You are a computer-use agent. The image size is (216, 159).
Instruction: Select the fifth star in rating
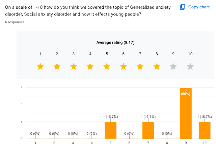tap(107, 67)
